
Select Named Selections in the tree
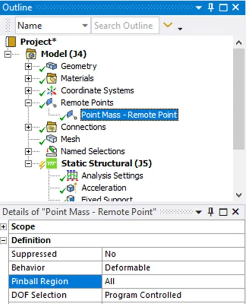point(93,151)
